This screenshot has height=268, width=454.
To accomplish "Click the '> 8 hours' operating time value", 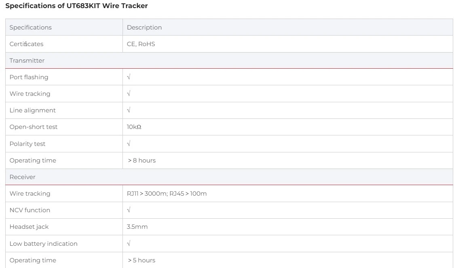I will tap(141, 160).
